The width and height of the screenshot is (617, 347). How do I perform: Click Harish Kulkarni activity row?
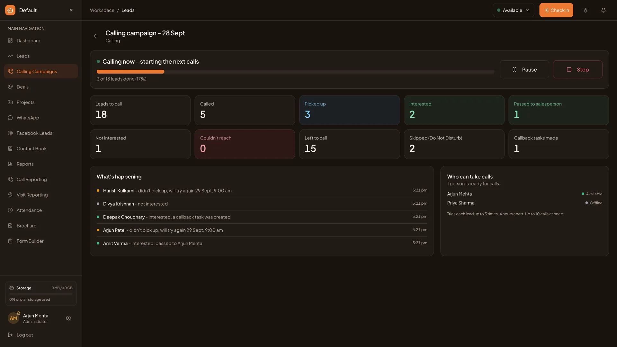[x=262, y=191]
